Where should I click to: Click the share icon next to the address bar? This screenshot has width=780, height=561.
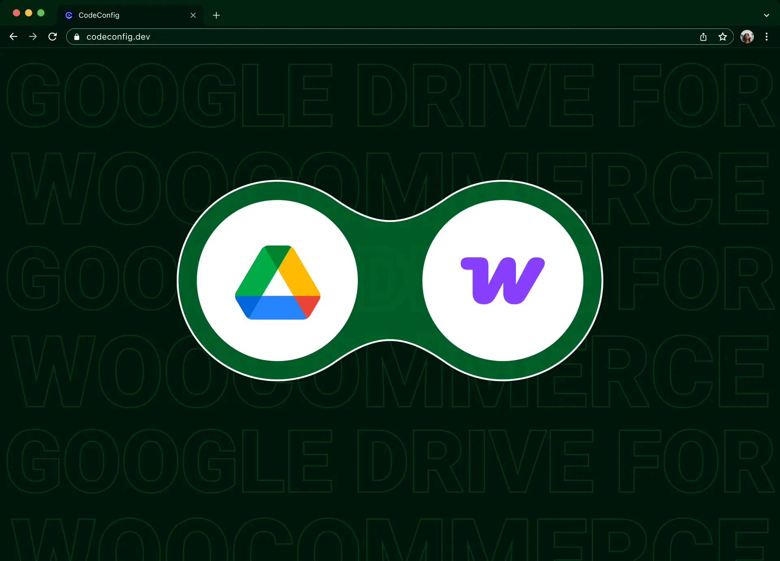click(x=704, y=37)
